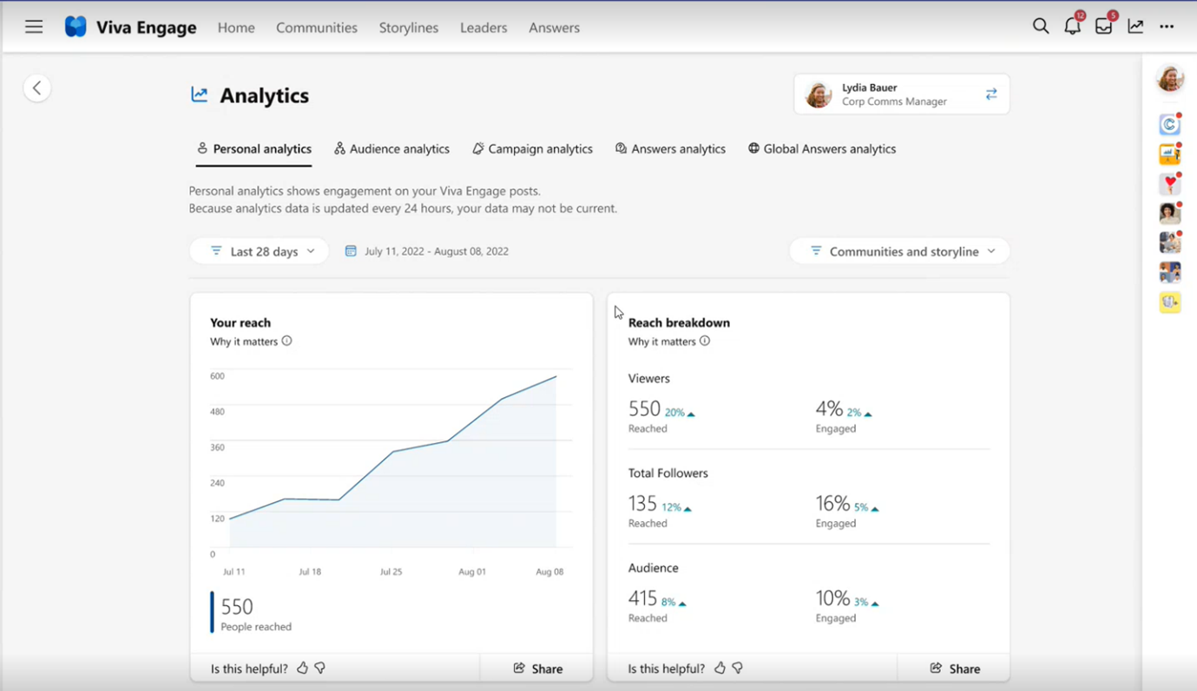
Task: Open the notifications bell
Action: pyautogui.click(x=1073, y=27)
